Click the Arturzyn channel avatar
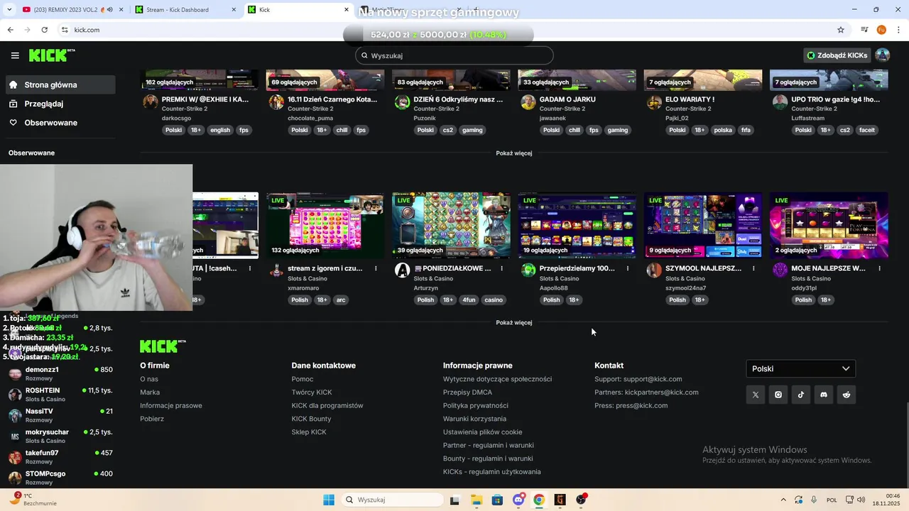This screenshot has width=909, height=511. click(x=402, y=270)
